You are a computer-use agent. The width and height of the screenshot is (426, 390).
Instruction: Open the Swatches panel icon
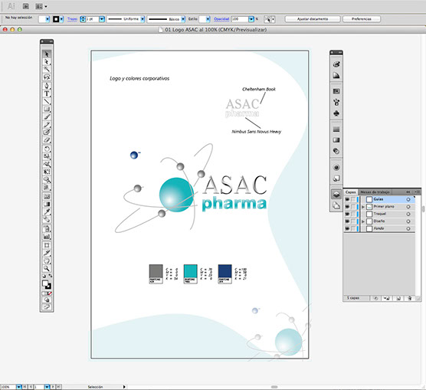pos(336,91)
